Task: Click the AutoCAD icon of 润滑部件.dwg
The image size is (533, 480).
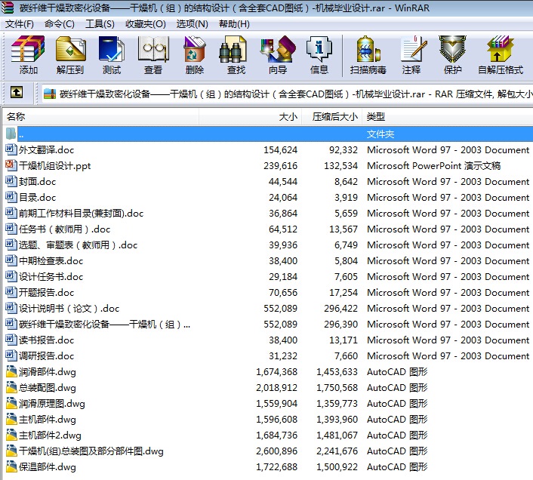Action: 11,371
